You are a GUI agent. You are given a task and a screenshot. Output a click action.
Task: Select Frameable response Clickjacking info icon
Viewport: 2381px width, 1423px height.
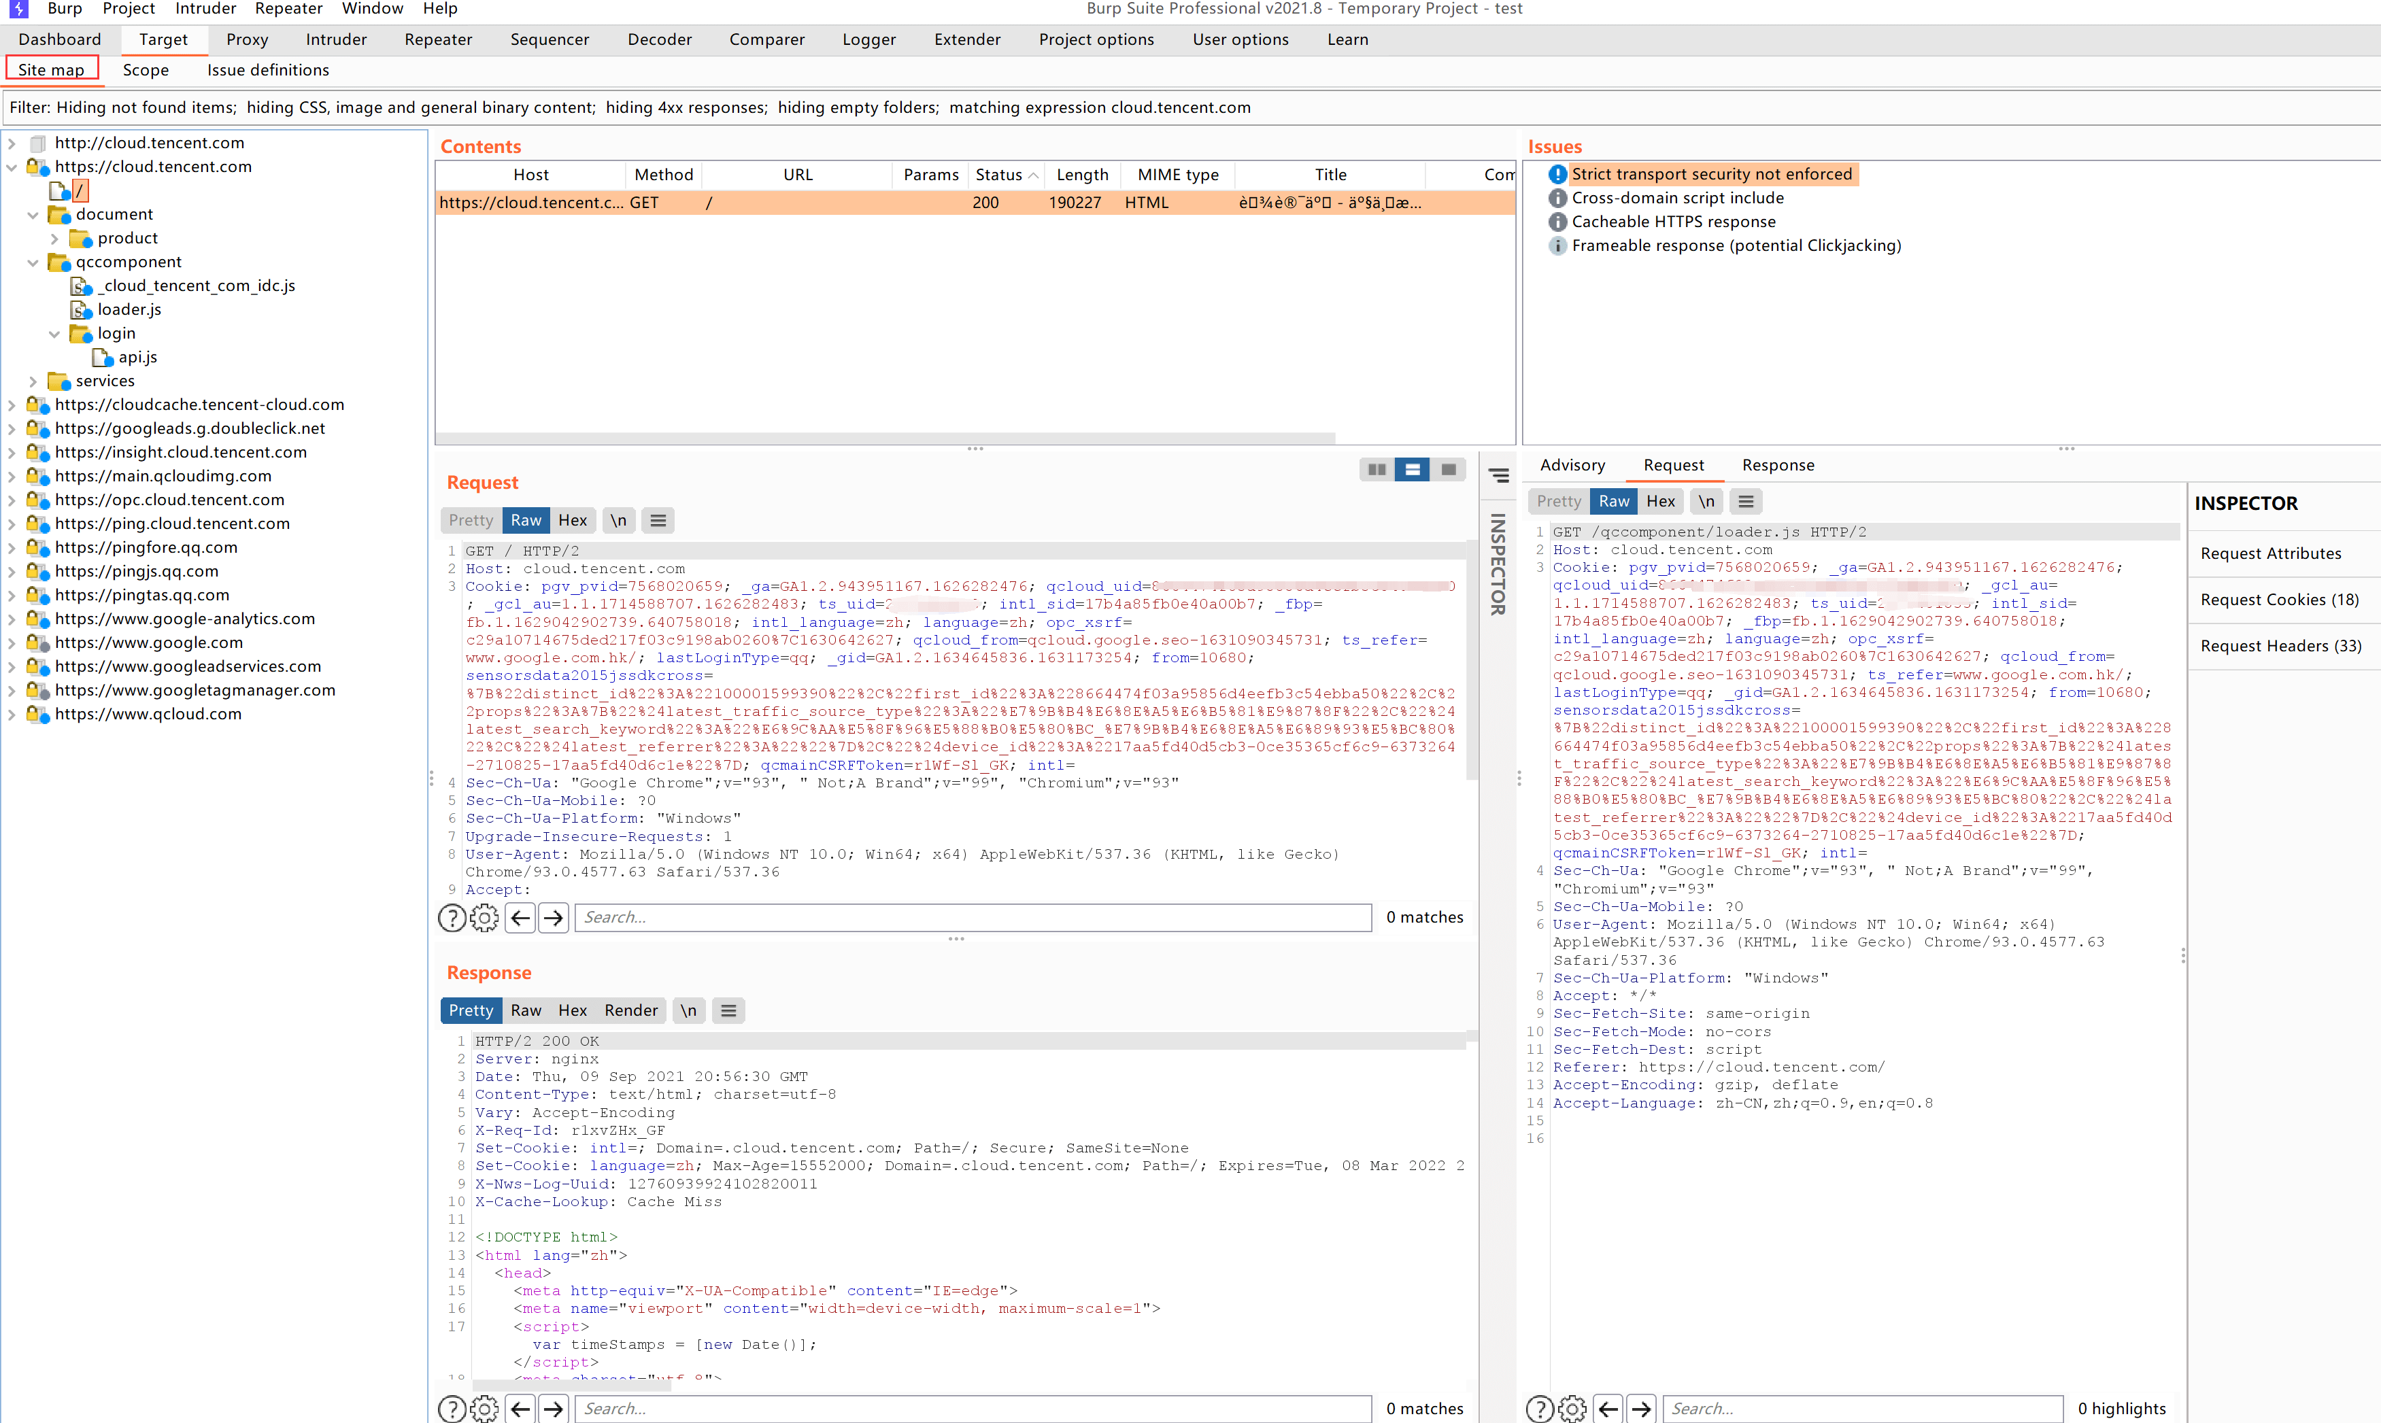point(1558,246)
